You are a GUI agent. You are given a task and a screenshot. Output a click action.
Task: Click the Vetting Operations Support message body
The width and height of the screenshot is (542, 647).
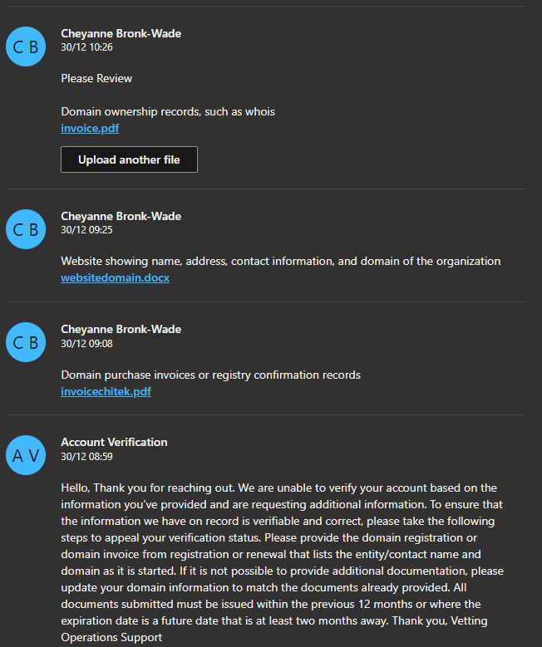[282, 562]
